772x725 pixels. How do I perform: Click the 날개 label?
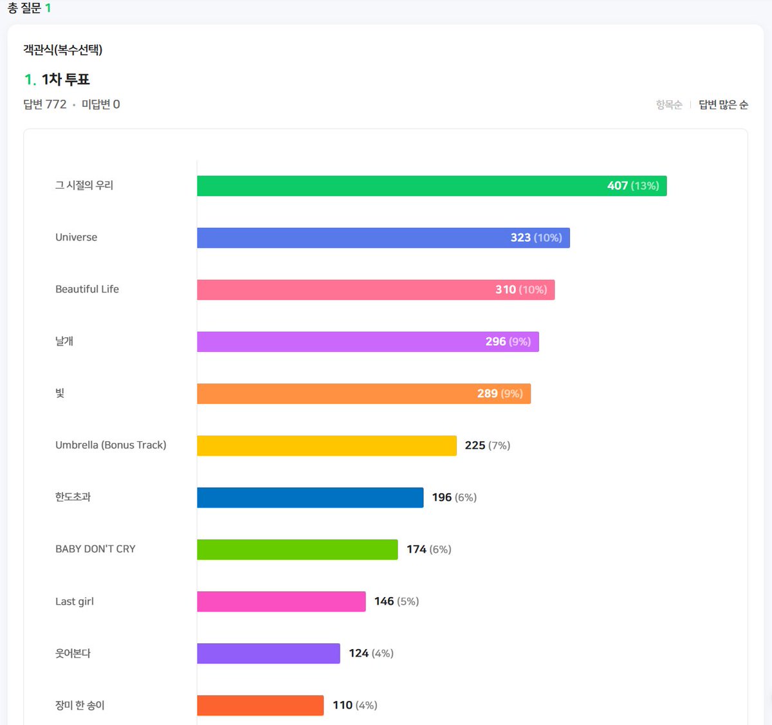point(64,341)
